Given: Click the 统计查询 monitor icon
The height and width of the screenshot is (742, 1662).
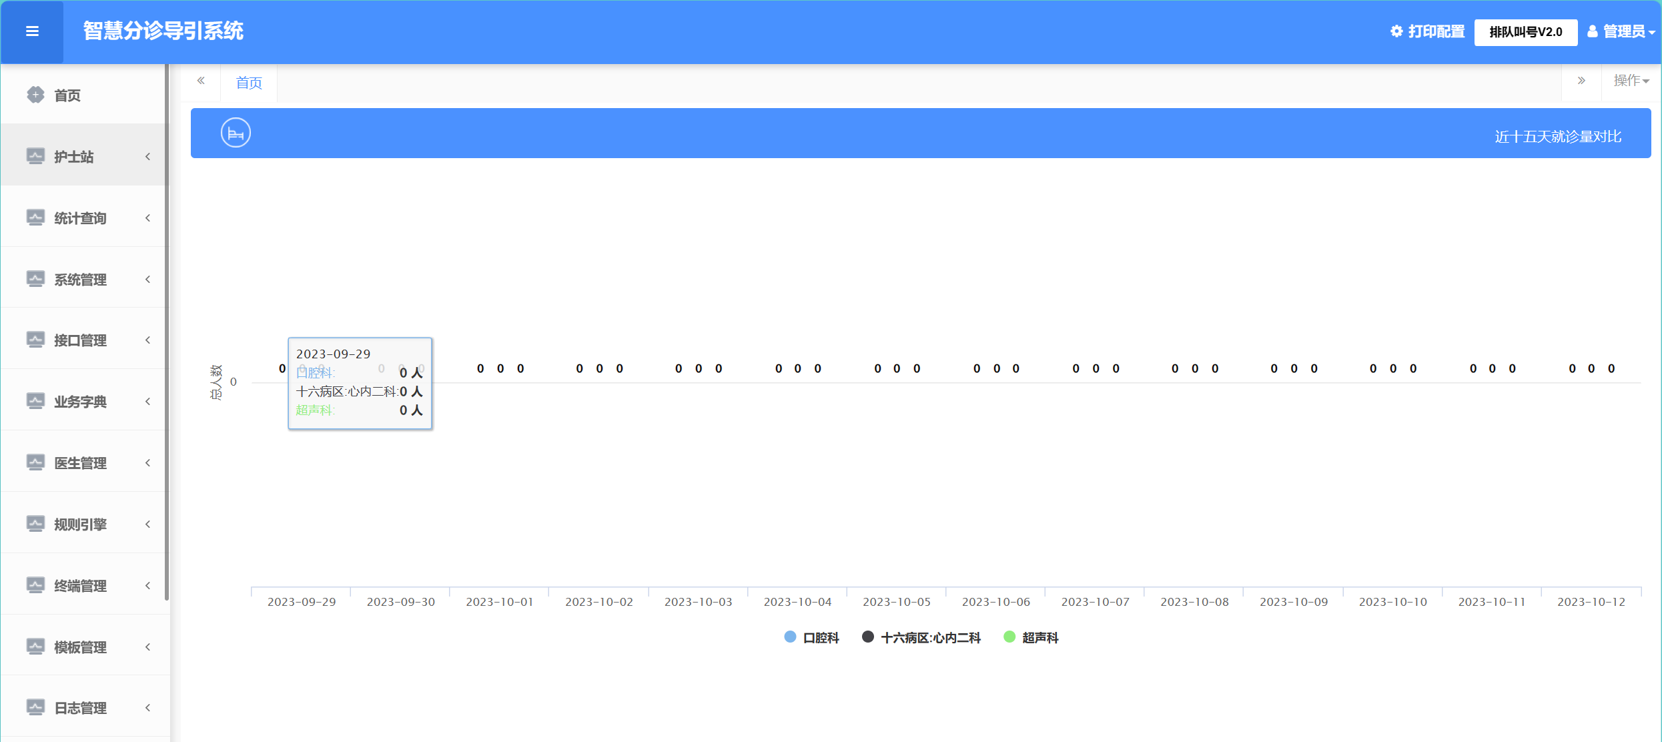Looking at the screenshot, I should [x=35, y=218].
